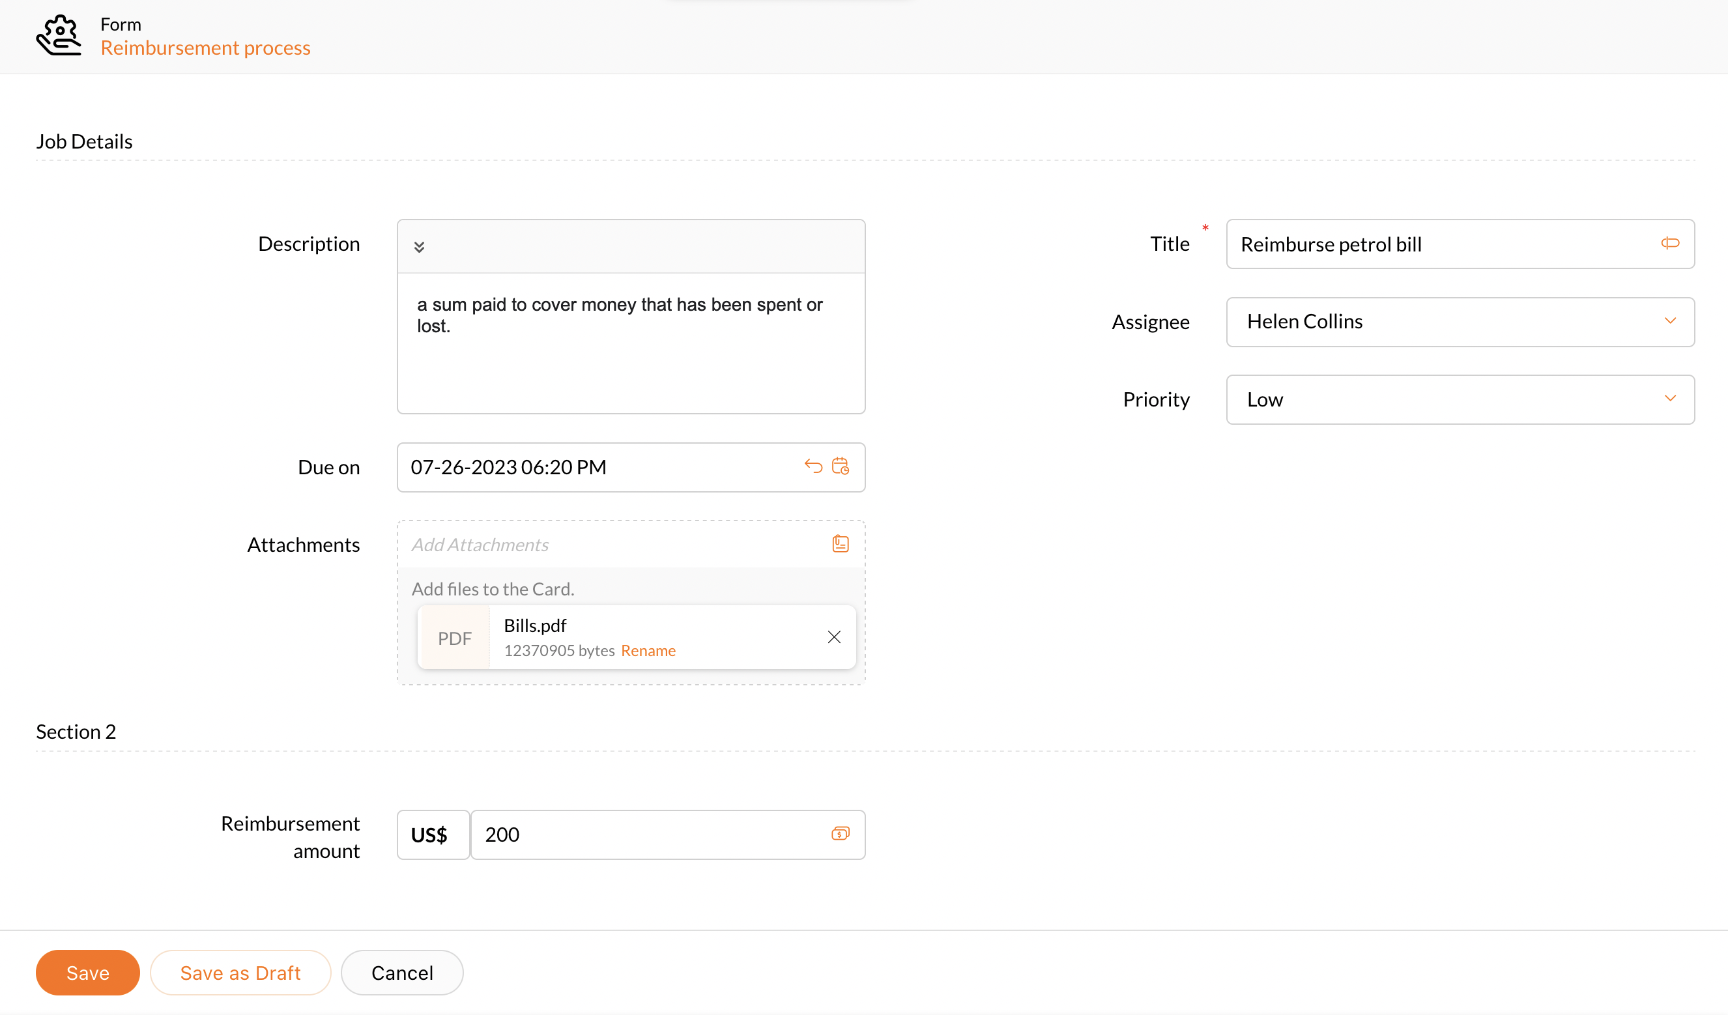The image size is (1728, 1015).
Task: Click the reimbursement form logo icon
Action: point(59,36)
